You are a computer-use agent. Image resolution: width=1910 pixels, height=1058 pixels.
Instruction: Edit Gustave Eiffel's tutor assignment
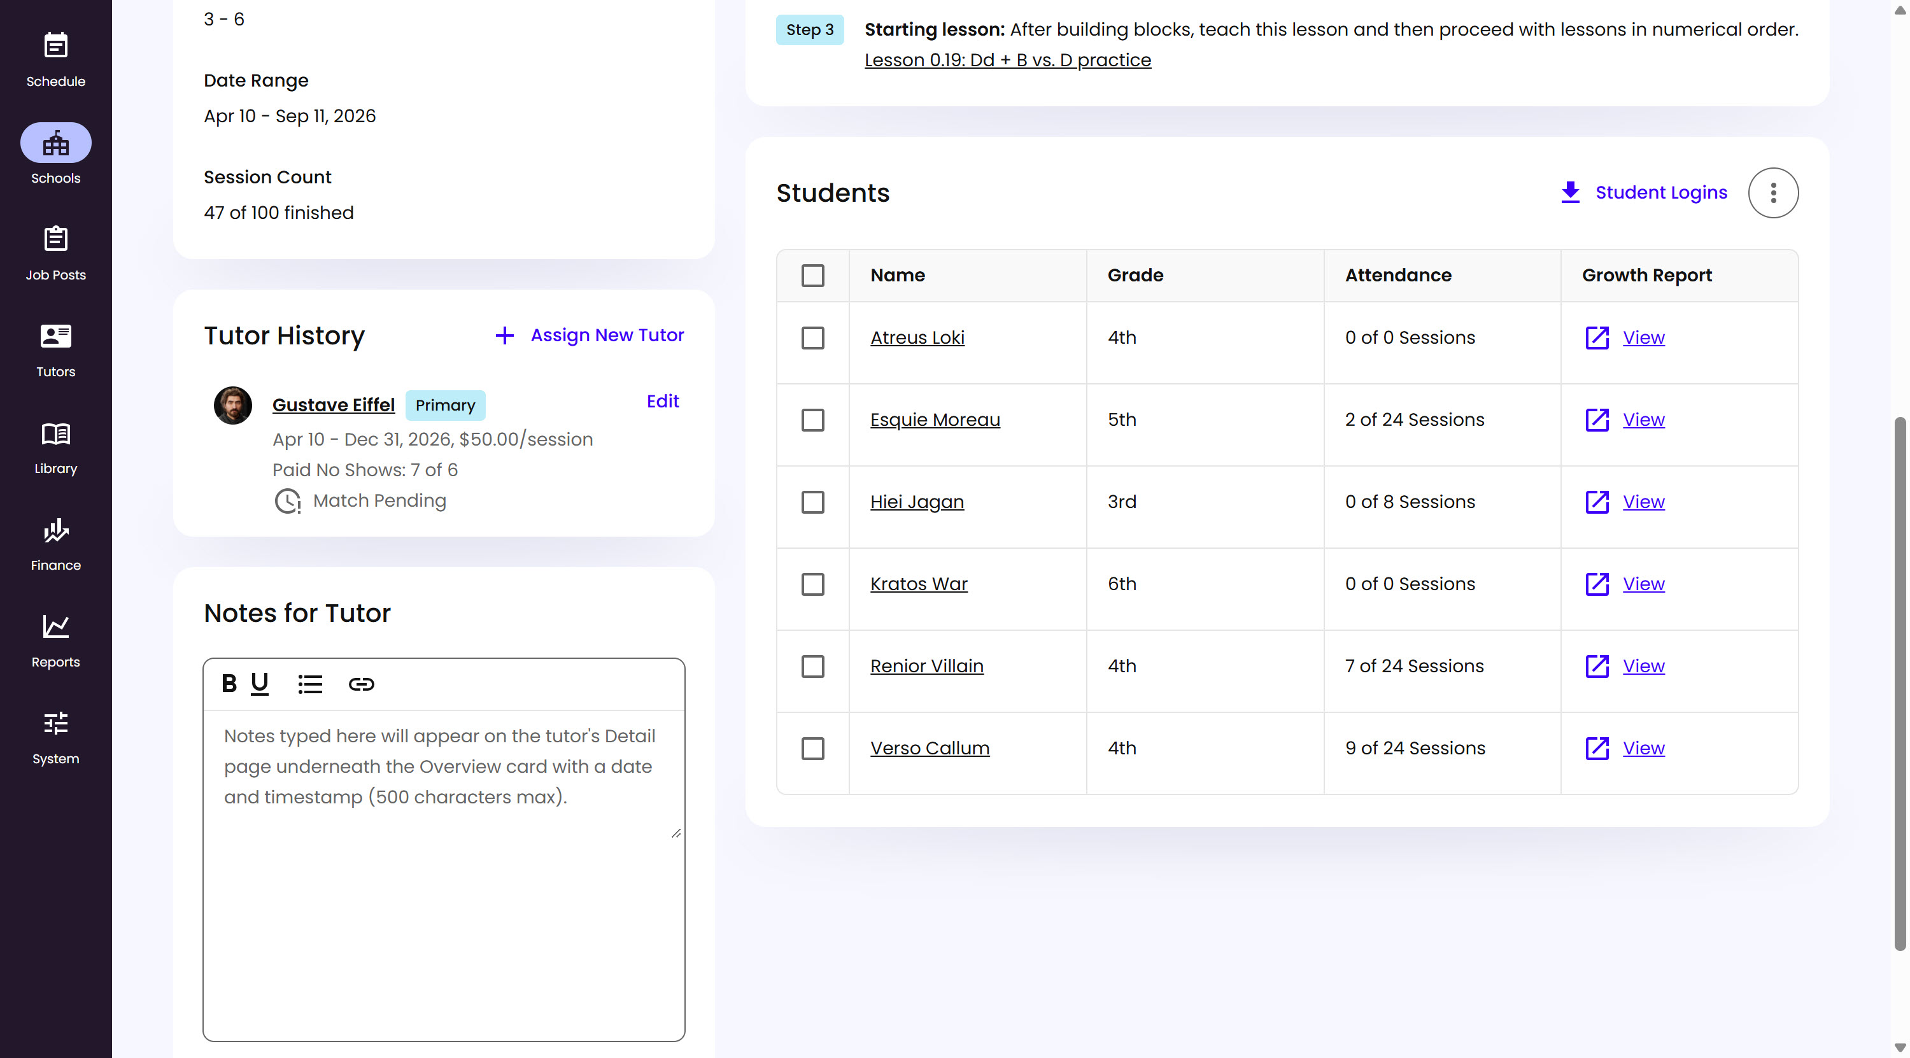(x=662, y=401)
